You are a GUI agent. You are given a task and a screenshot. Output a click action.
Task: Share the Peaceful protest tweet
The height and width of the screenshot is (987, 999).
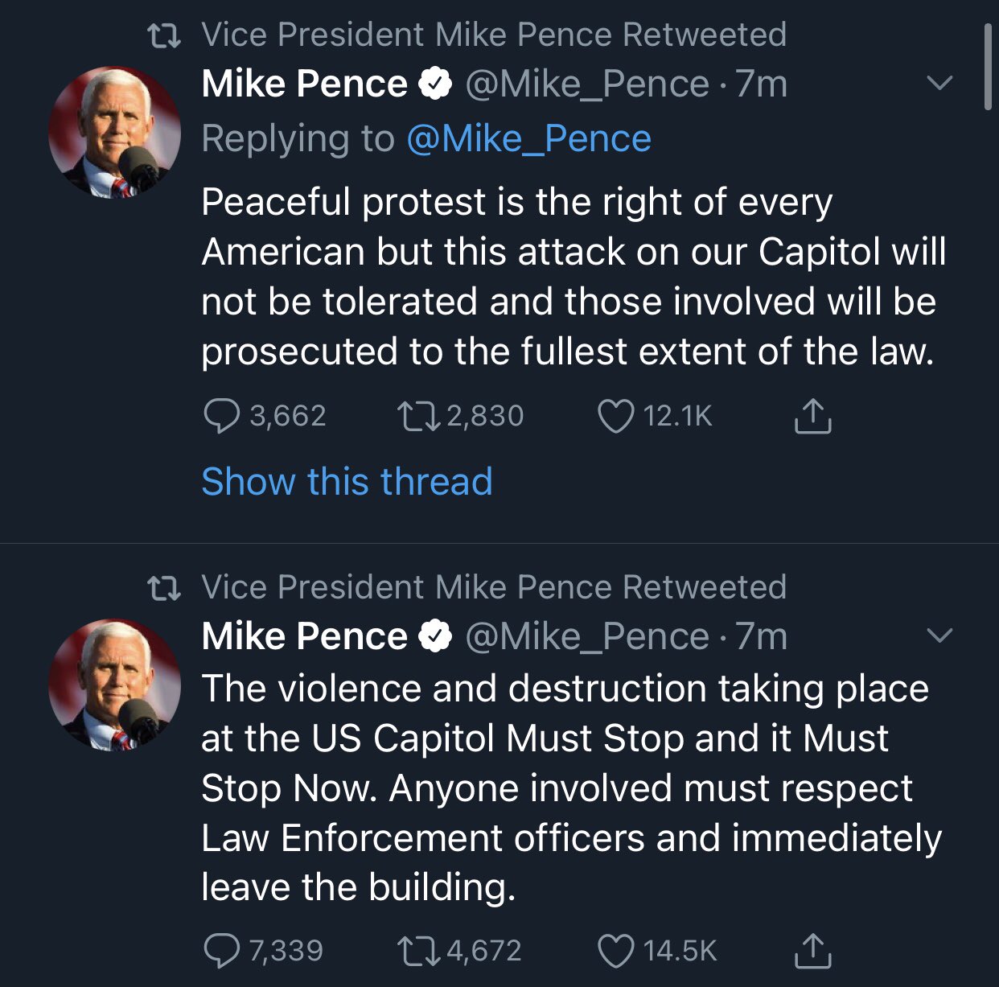click(x=812, y=416)
